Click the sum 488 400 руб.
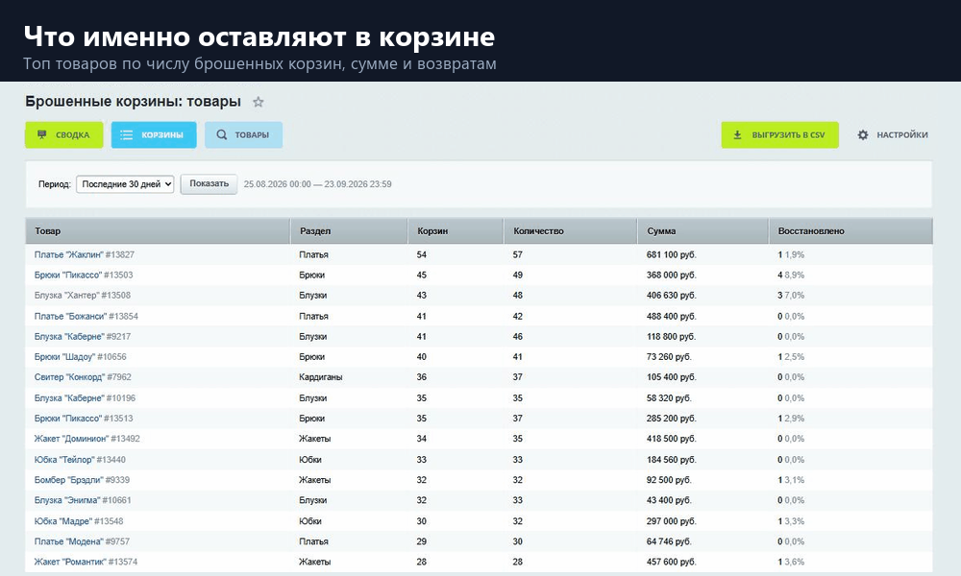 point(672,316)
